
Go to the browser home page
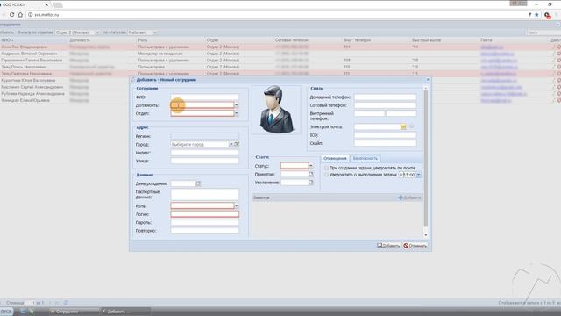coord(20,15)
